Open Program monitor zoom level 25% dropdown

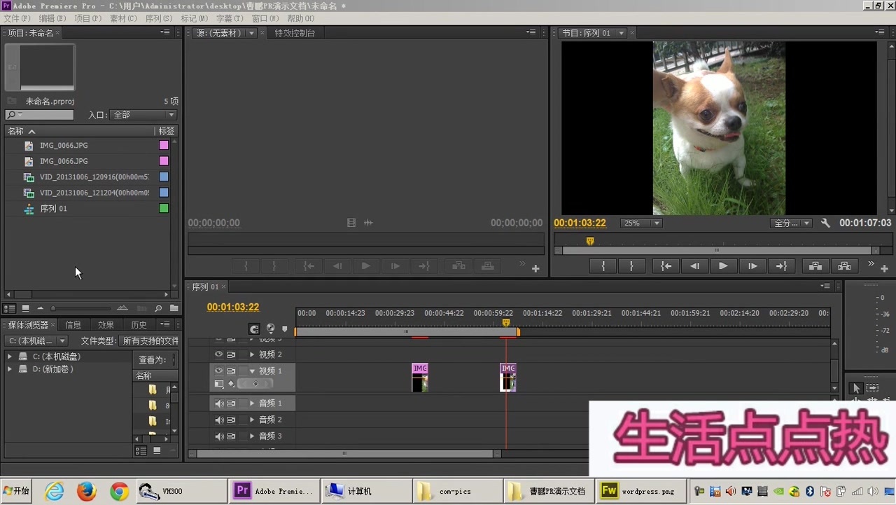[641, 223]
